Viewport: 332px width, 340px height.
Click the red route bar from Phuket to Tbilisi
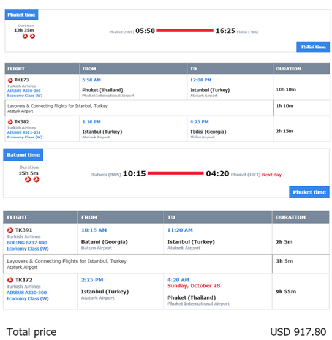coord(185,31)
